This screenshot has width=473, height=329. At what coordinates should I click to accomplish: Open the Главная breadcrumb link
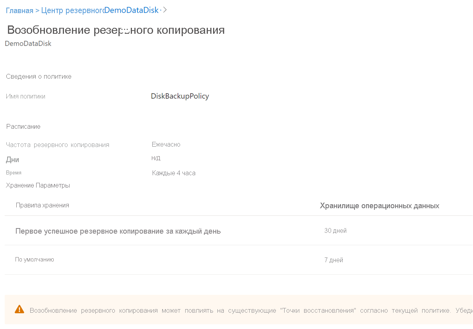(x=19, y=11)
